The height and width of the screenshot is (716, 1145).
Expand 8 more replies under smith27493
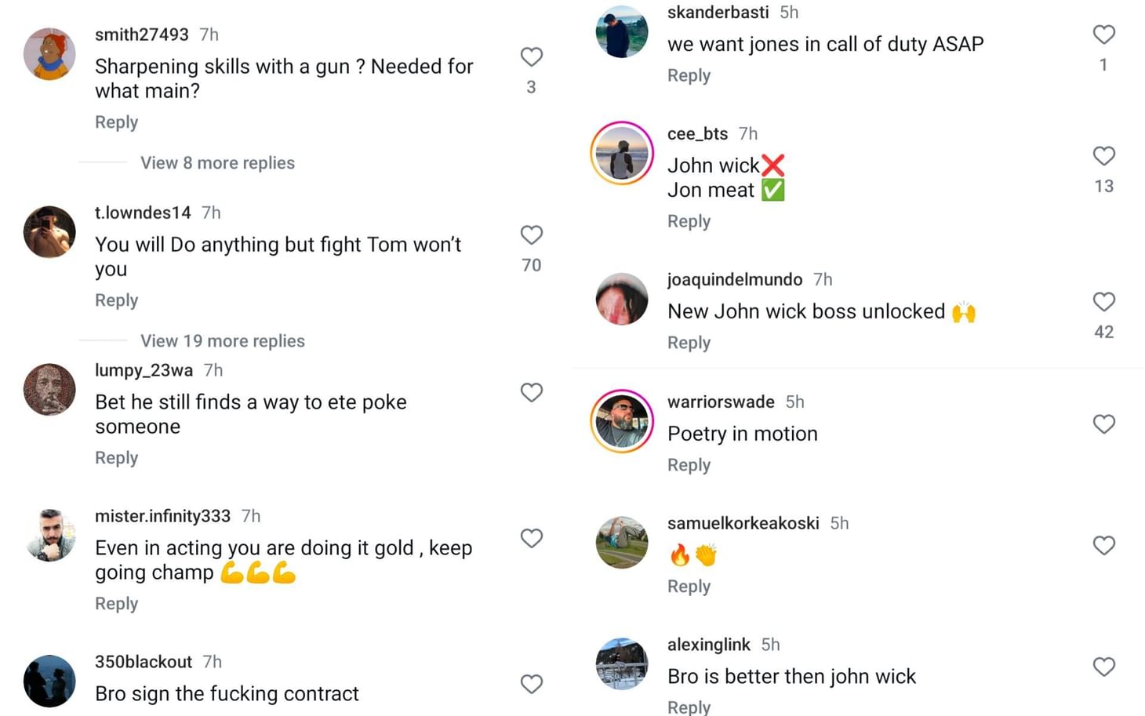(x=217, y=162)
